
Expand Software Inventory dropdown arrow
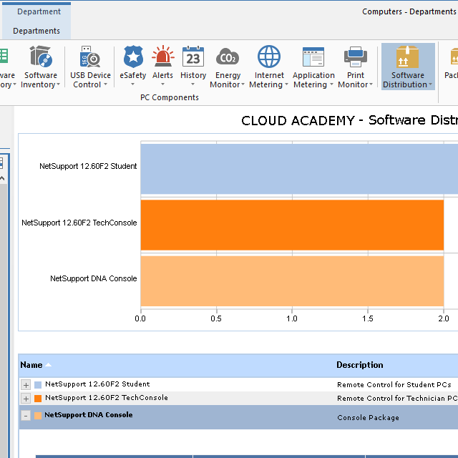(x=58, y=84)
